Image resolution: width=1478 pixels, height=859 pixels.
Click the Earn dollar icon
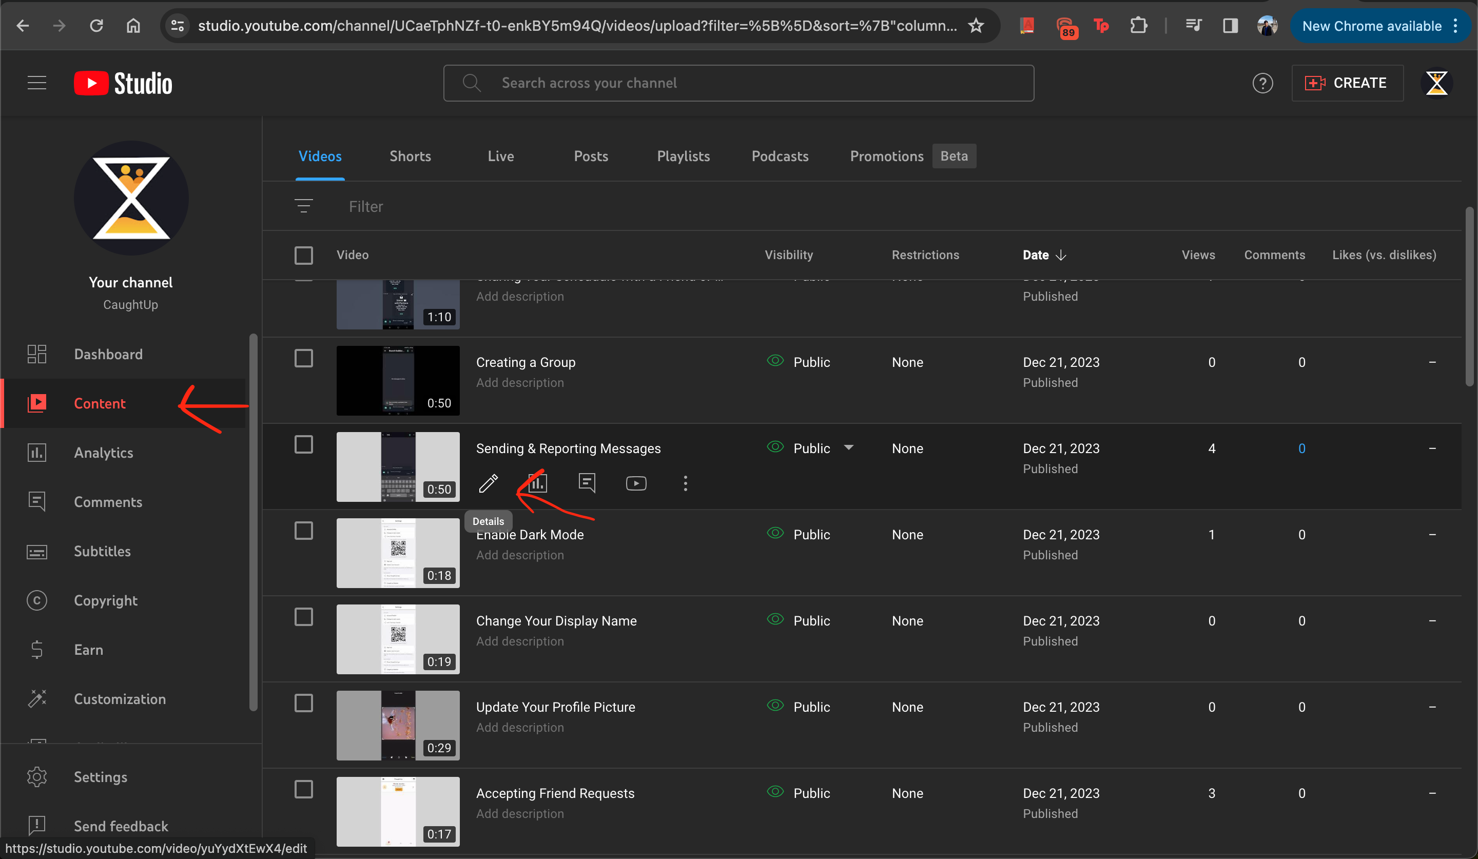[x=37, y=650]
